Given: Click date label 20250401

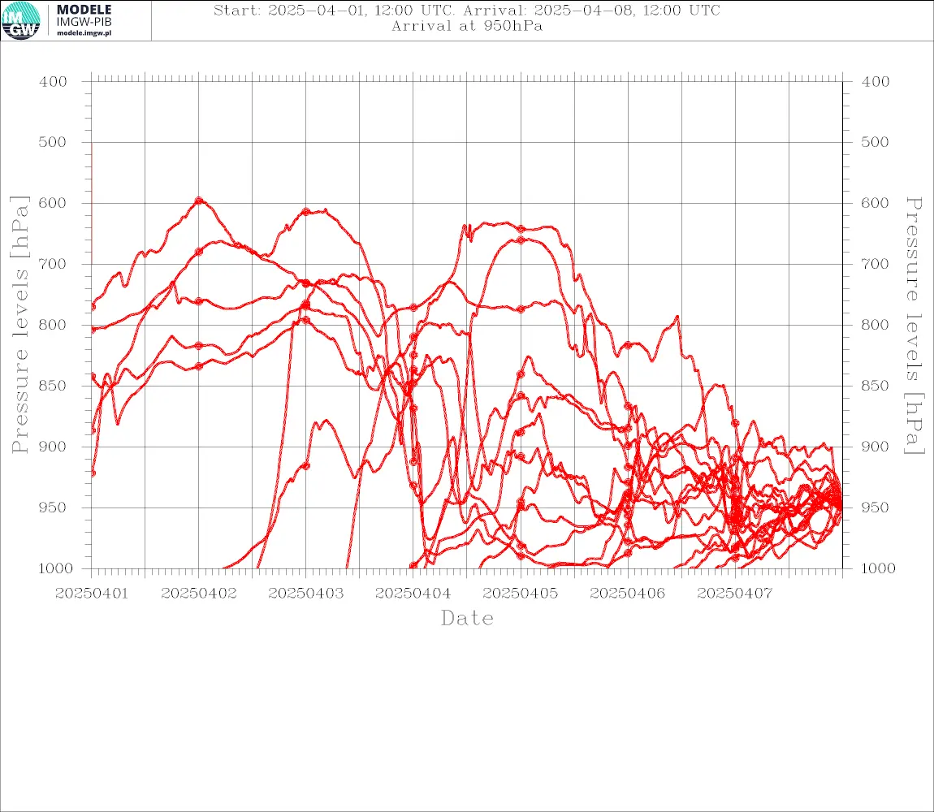Looking at the screenshot, I should (91, 594).
